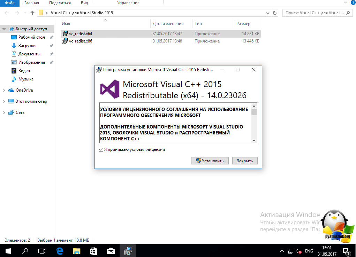This screenshot has height=257, width=356.
Task: Expand the OneDrive tree node
Action: (4, 90)
